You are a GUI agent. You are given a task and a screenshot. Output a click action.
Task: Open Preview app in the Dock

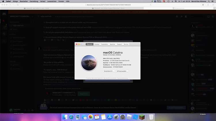pyautogui.click(x=78, y=117)
